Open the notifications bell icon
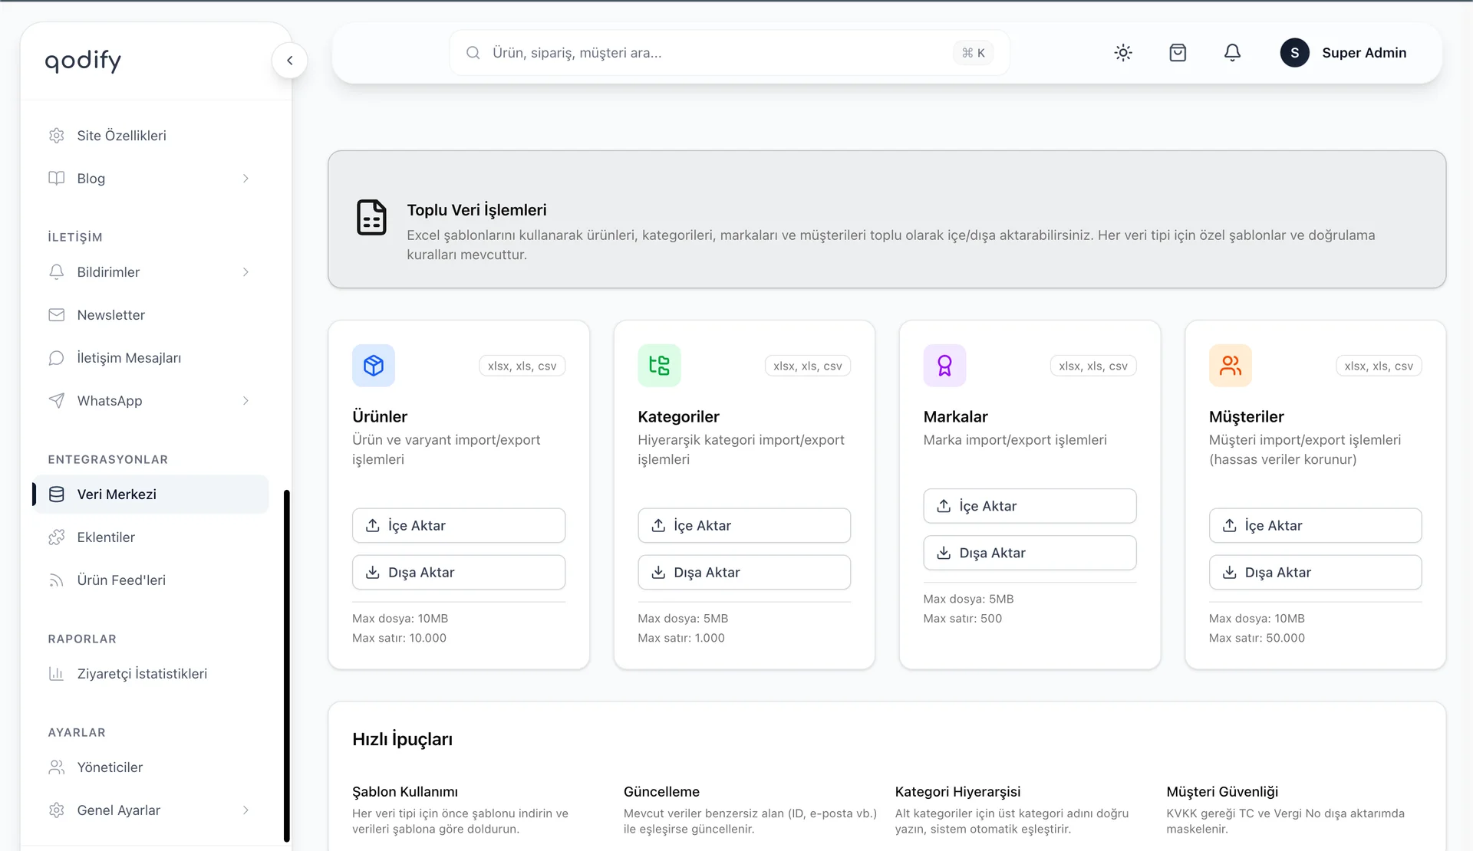This screenshot has height=851, width=1473. coord(1232,53)
